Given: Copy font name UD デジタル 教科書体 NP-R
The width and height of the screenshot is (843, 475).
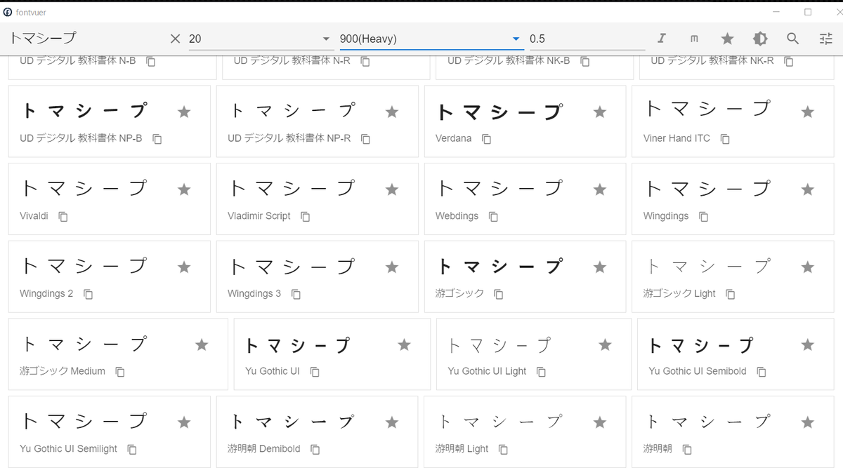Looking at the screenshot, I should coord(365,139).
